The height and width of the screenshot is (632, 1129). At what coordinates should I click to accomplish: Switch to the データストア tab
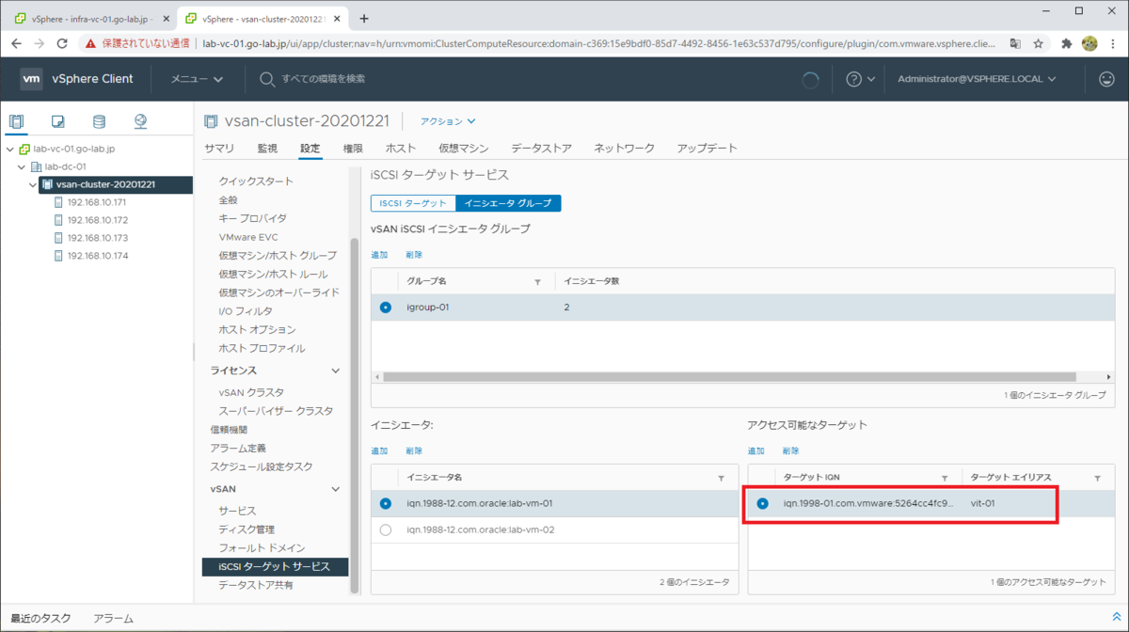(x=541, y=149)
